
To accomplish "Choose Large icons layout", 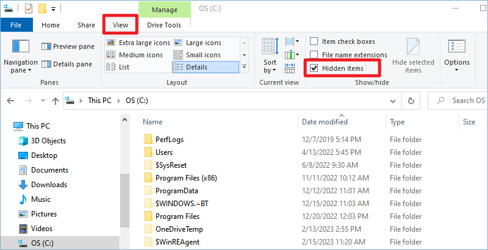I will (197, 43).
